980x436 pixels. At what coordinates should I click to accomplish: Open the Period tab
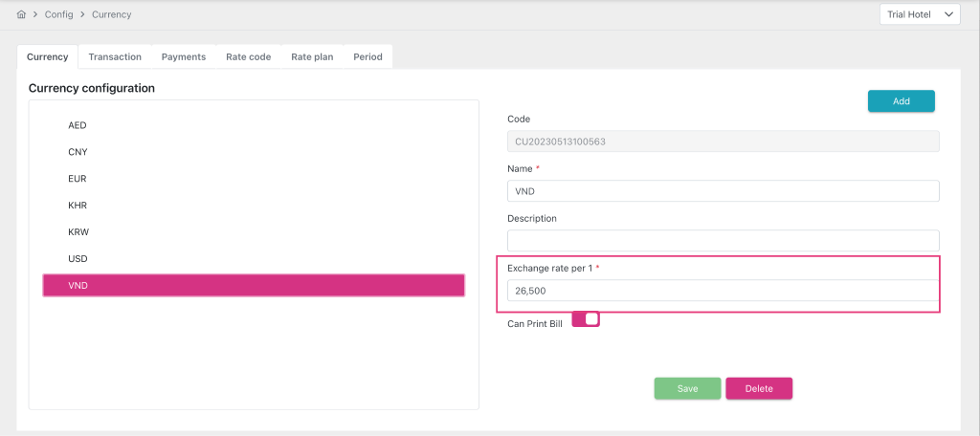point(367,57)
